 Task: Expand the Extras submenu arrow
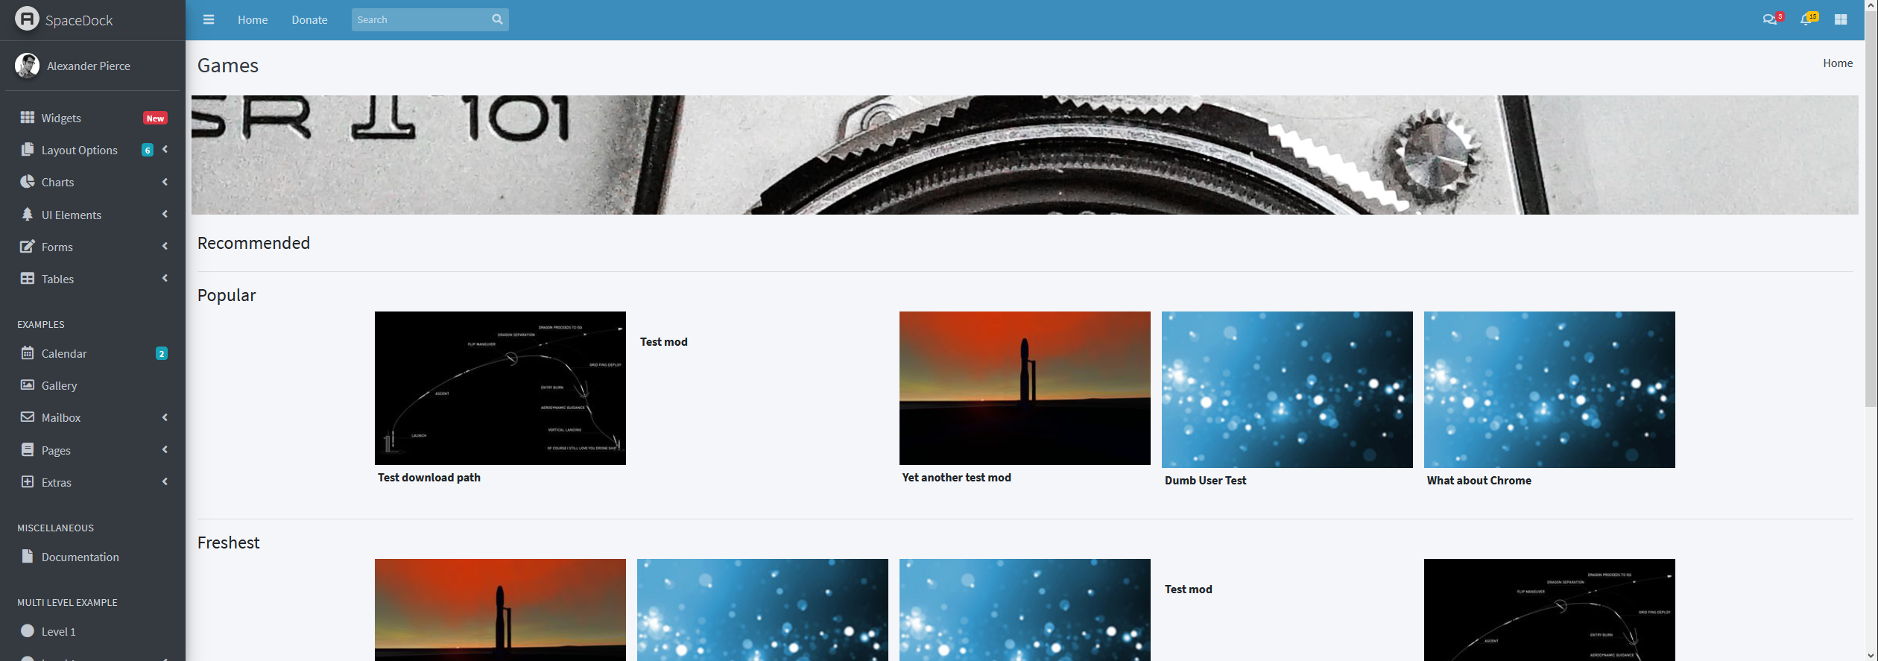pyautogui.click(x=165, y=481)
